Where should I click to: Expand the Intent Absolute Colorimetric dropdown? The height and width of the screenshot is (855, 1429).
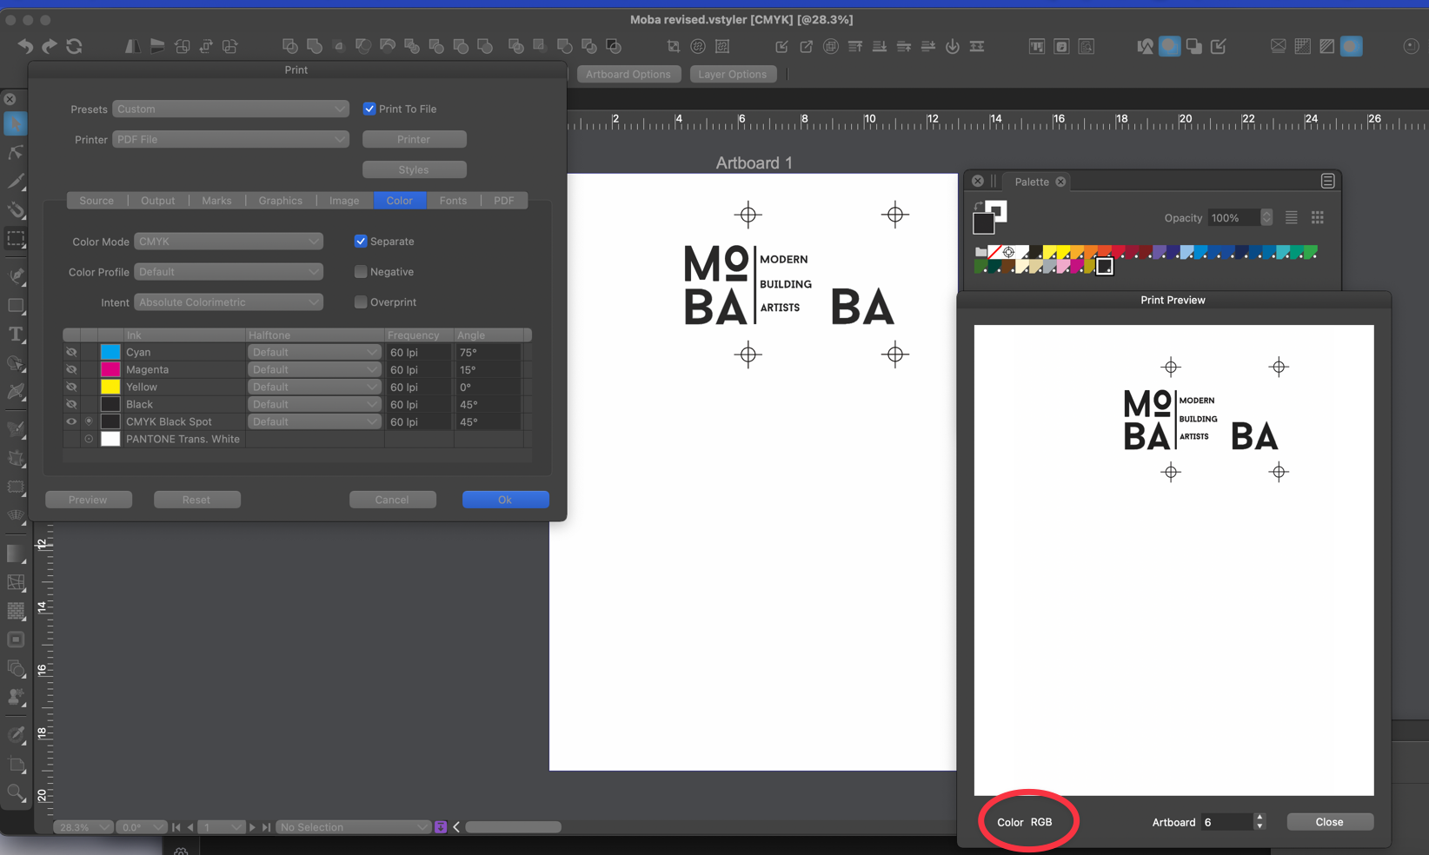(x=229, y=302)
